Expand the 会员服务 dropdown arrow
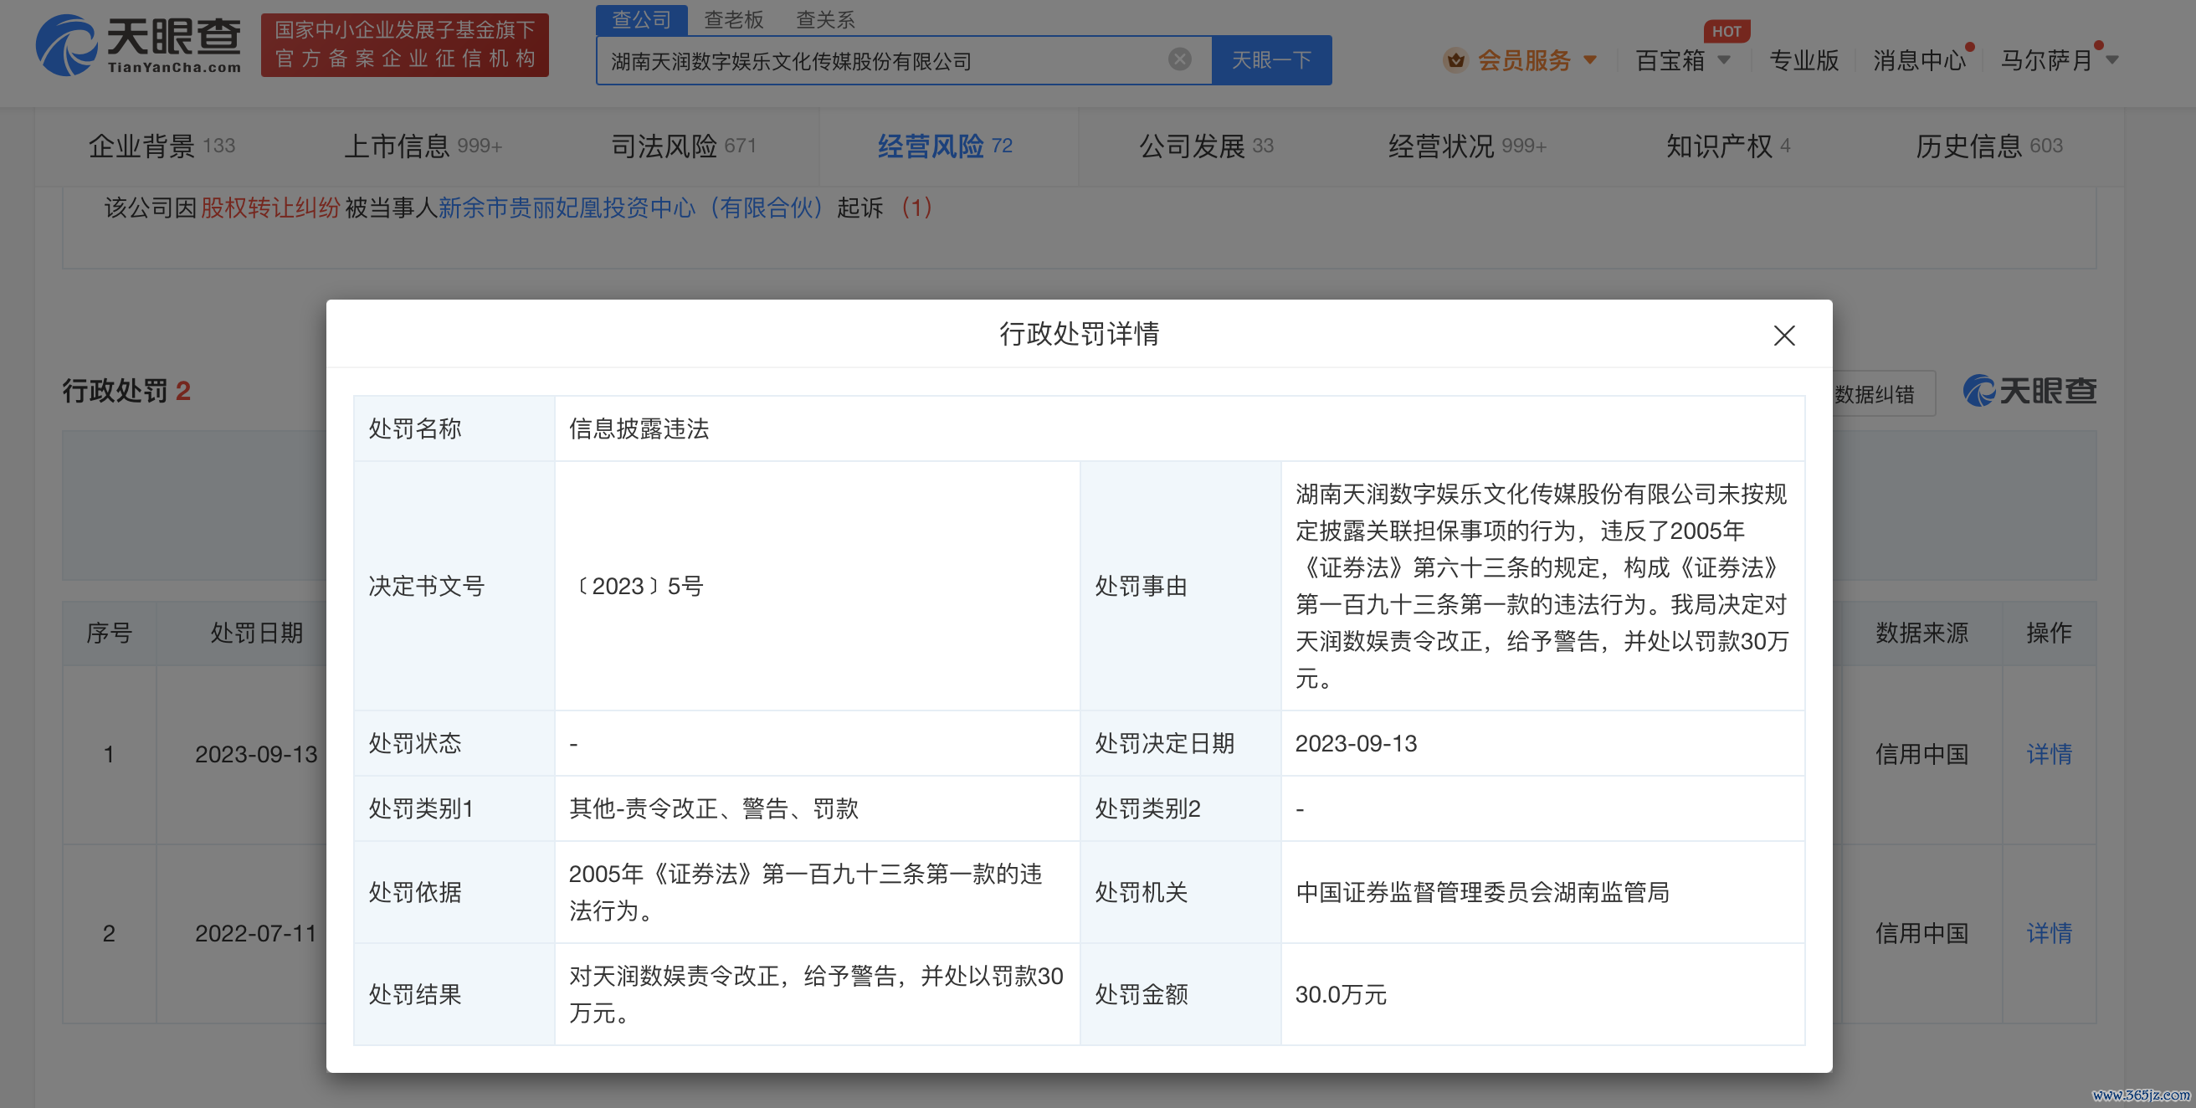2196x1108 pixels. point(1590,59)
